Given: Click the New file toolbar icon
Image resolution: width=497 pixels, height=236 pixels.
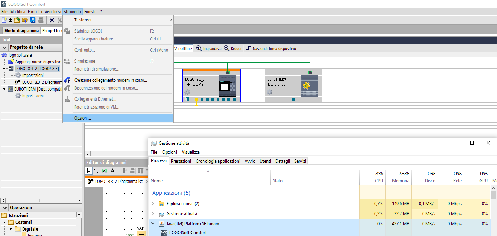Looking at the screenshot, I should (x=5, y=20).
